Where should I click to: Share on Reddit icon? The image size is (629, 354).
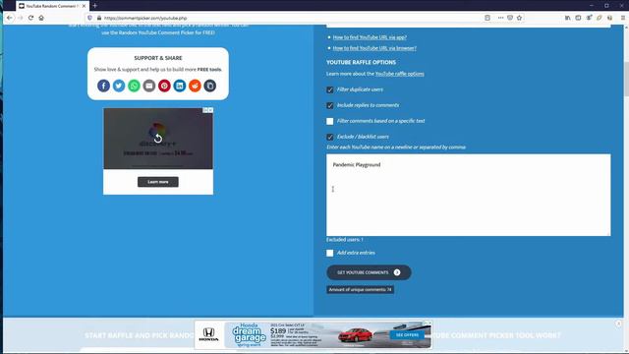[x=195, y=86]
